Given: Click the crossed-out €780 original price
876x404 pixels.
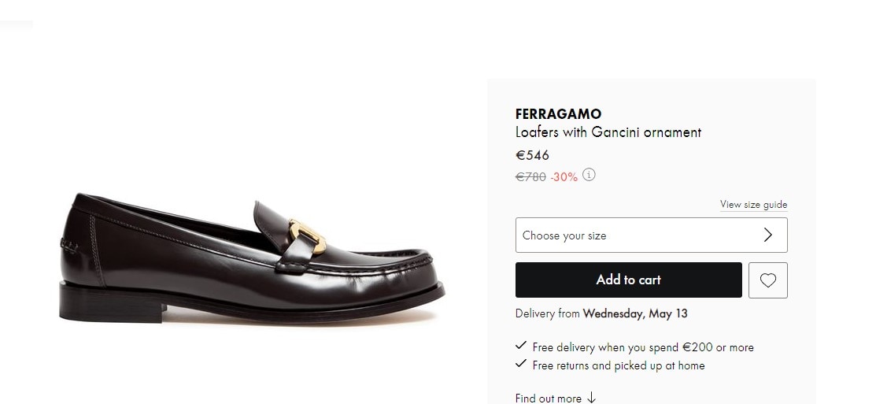Looking at the screenshot, I should coord(530,177).
